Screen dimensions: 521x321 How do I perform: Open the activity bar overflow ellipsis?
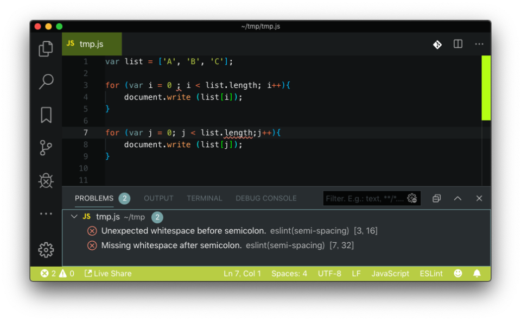(46, 213)
